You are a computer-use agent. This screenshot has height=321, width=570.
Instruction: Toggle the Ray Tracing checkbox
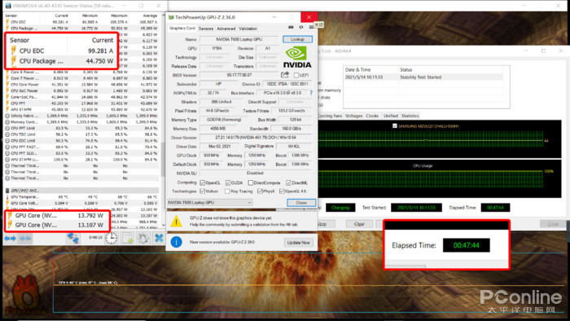(x=227, y=191)
